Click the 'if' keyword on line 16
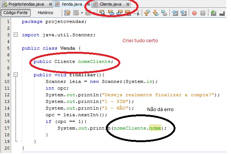The width and height of the screenshot is (231, 154). 48,121
